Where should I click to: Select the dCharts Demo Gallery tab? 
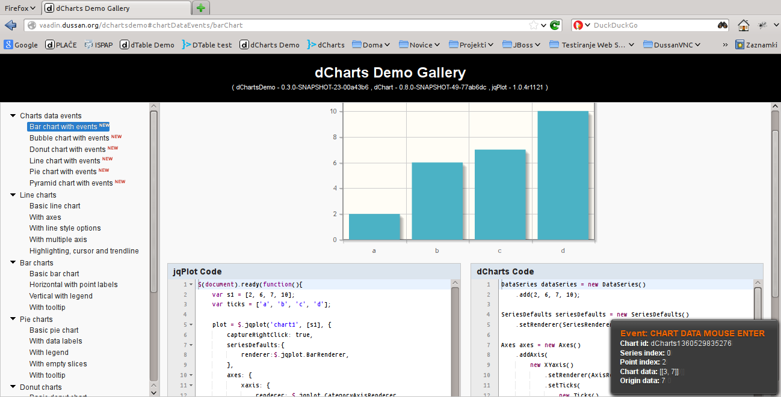116,8
